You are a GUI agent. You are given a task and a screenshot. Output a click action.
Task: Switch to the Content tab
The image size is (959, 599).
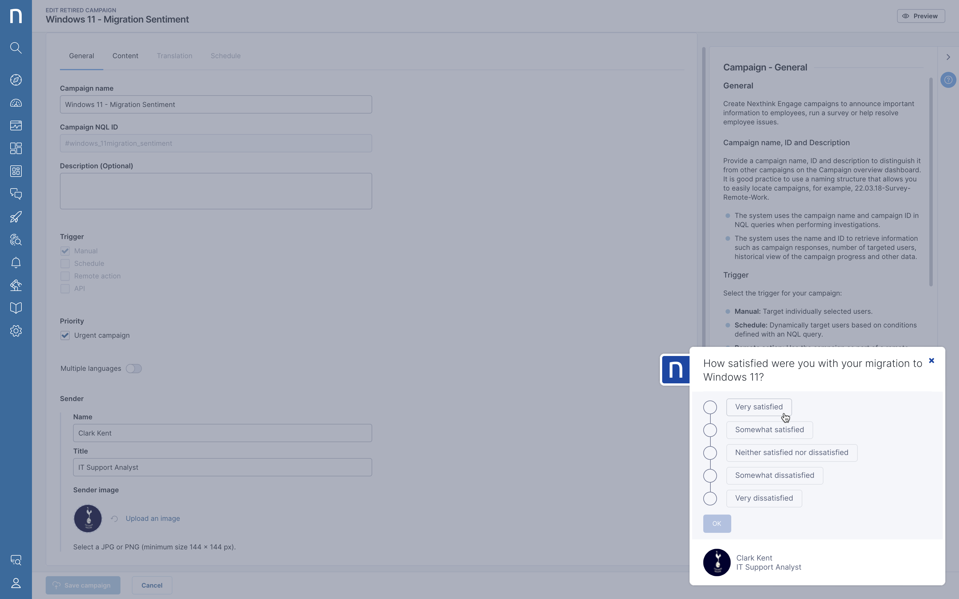point(125,56)
